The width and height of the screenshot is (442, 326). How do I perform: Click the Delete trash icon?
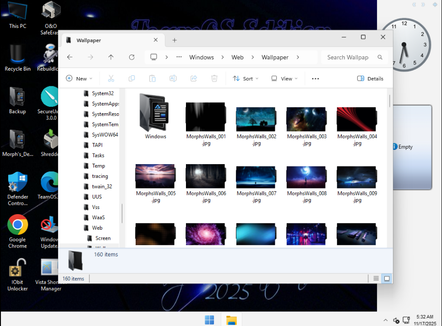pos(214,78)
